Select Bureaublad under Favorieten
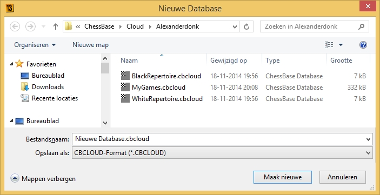This screenshot has height=195, width=380. 48,76
